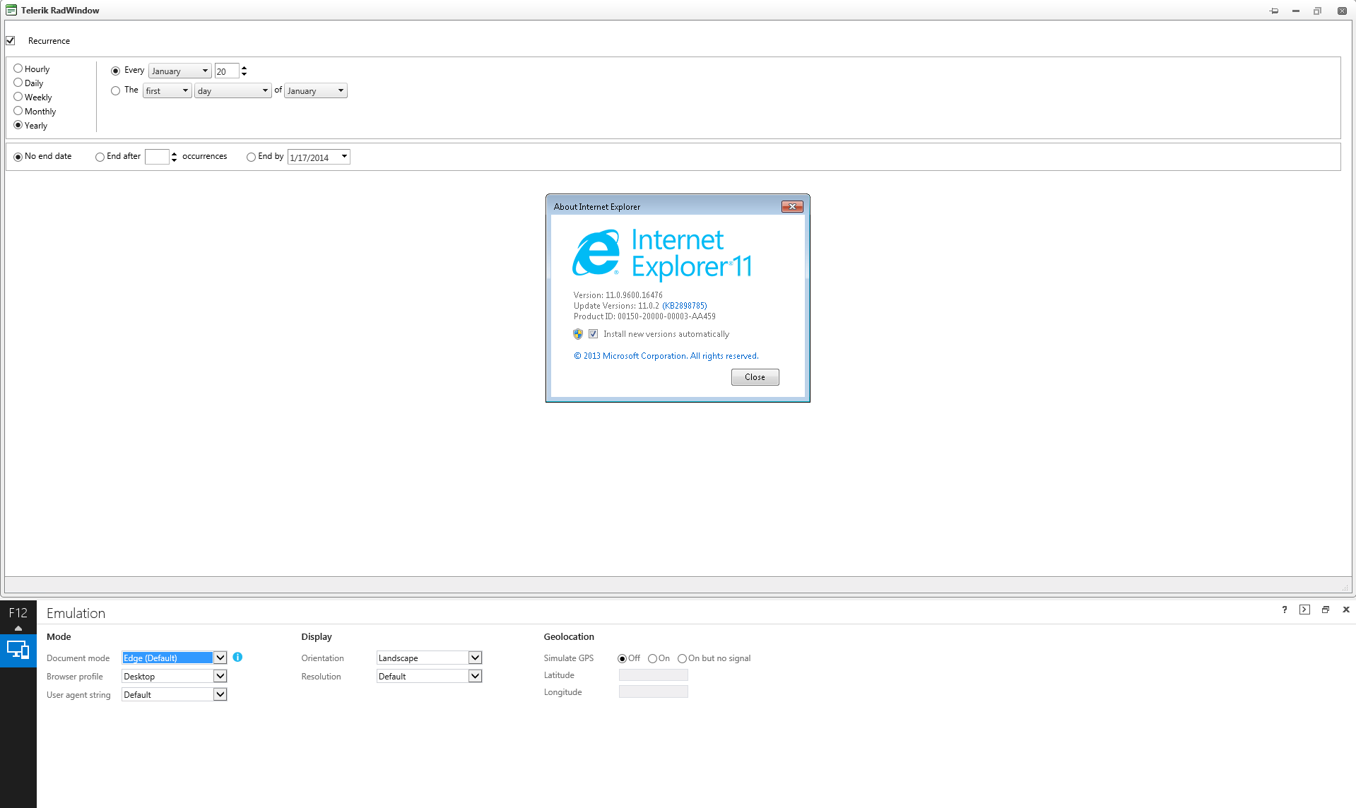This screenshot has width=1356, height=808.
Task: Decrease the day-of-month value 20
Action: pyautogui.click(x=244, y=74)
